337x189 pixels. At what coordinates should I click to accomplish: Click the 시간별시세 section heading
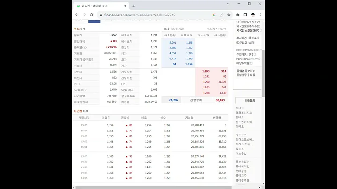point(81,111)
